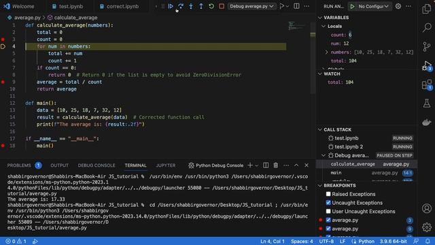Open the Testing flask view
Screen dimensions: 435x245
tap(427, 103)
